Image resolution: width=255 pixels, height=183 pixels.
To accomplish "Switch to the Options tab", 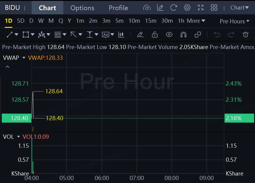I will [82, 8].
